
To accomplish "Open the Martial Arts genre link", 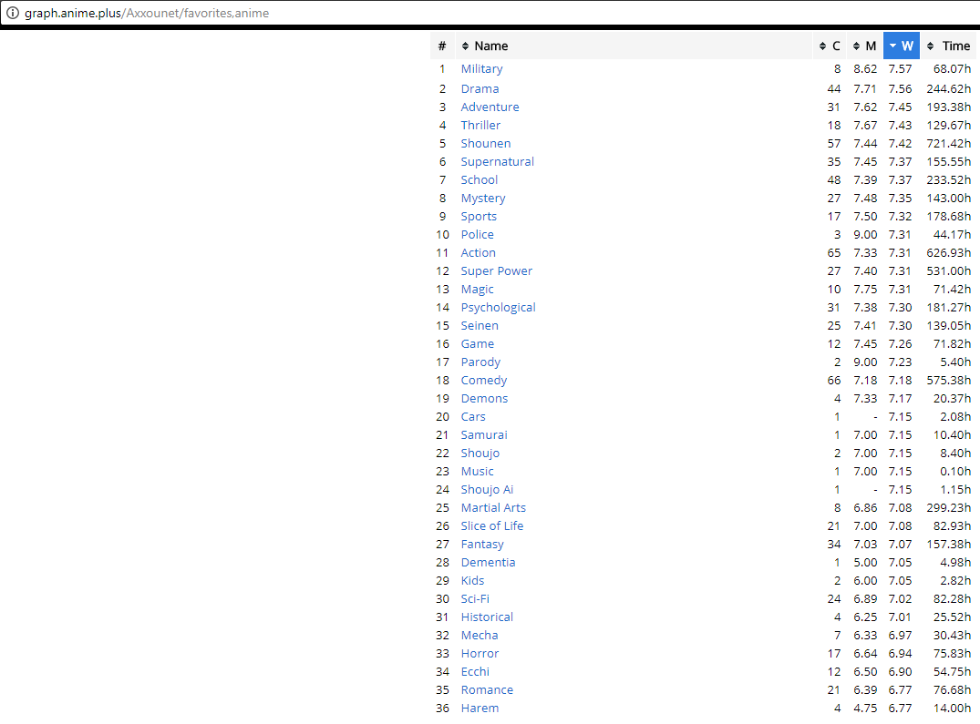I will pos(493,507).
